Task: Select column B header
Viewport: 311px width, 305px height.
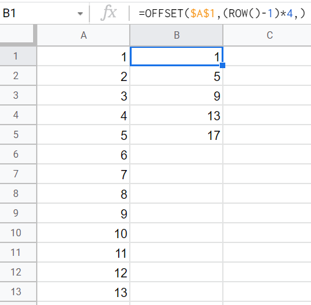Action: point(176,35)
